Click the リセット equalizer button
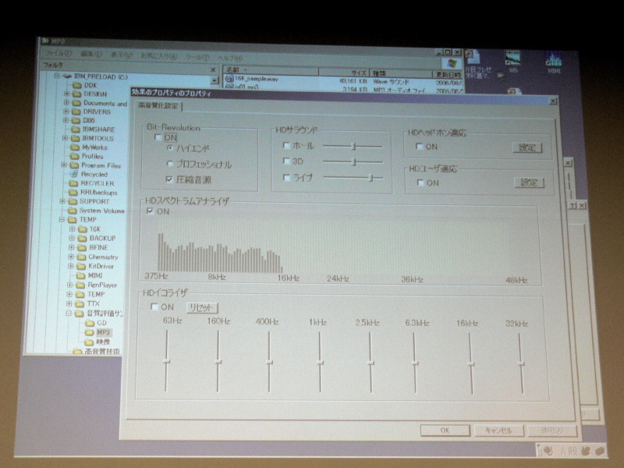Screen dimensions: 624x468 point(202,307)
